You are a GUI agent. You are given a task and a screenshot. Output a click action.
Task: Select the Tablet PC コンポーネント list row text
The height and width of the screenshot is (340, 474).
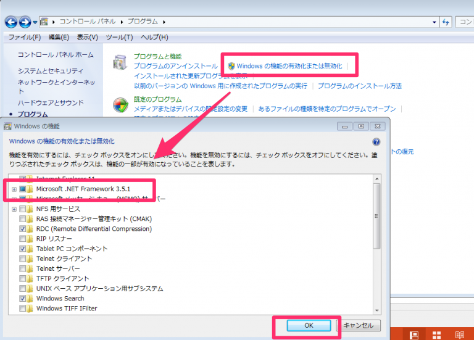[x=72, y=249]
